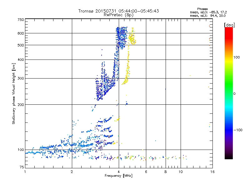
Task: Click the y-axis title 'Stationary phase Virtual Height [km]'
Action: click(14, 93)
